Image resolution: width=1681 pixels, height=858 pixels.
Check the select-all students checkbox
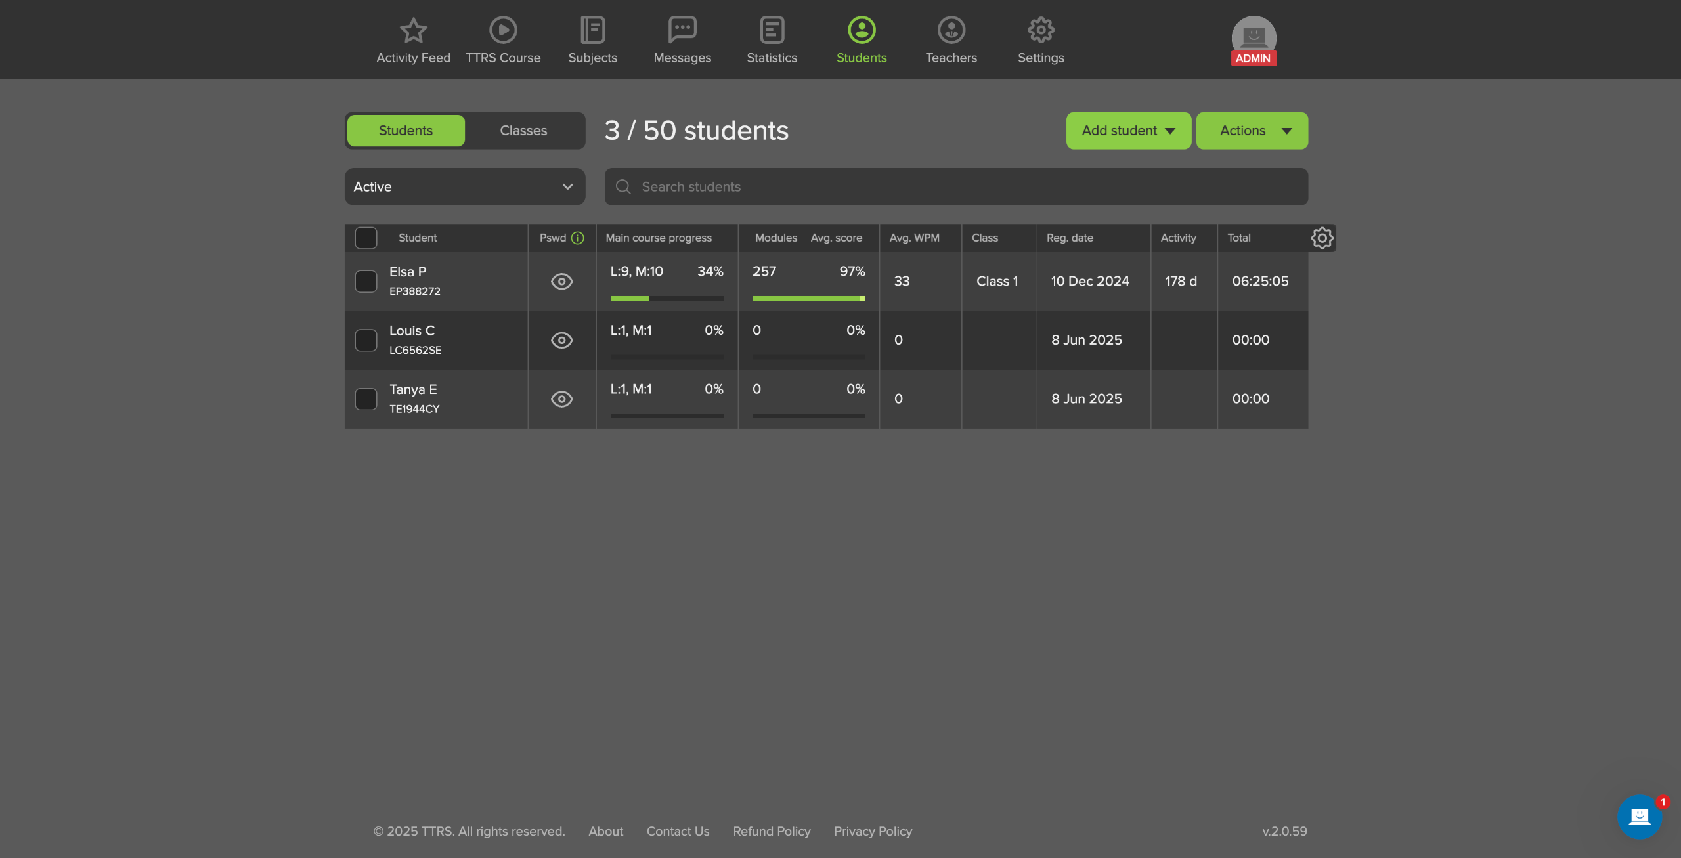tap(366, 238)
